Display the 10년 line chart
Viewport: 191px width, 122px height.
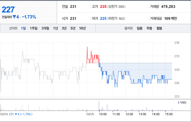[82, 28]
